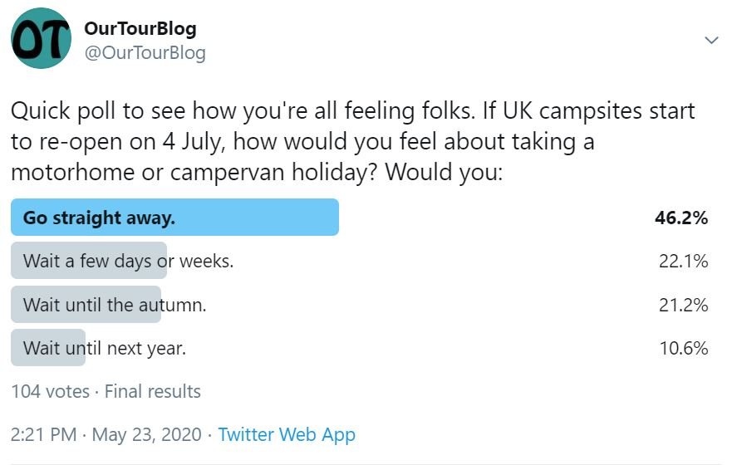Select 'Wait until next year.' poll option
This screenshot has width=742, height=465.
(x=105, y=348)
